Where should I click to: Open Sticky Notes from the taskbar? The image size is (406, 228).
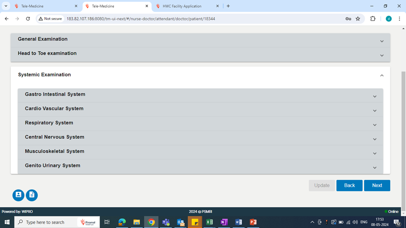[195, 222]
